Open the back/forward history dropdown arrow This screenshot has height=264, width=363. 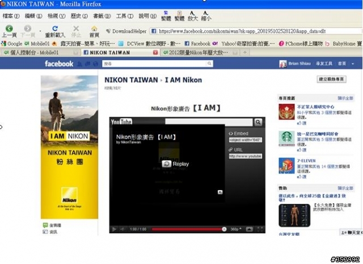[40, 31]
